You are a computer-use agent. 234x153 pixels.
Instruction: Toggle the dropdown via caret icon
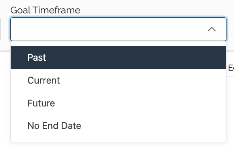[212, 29]
